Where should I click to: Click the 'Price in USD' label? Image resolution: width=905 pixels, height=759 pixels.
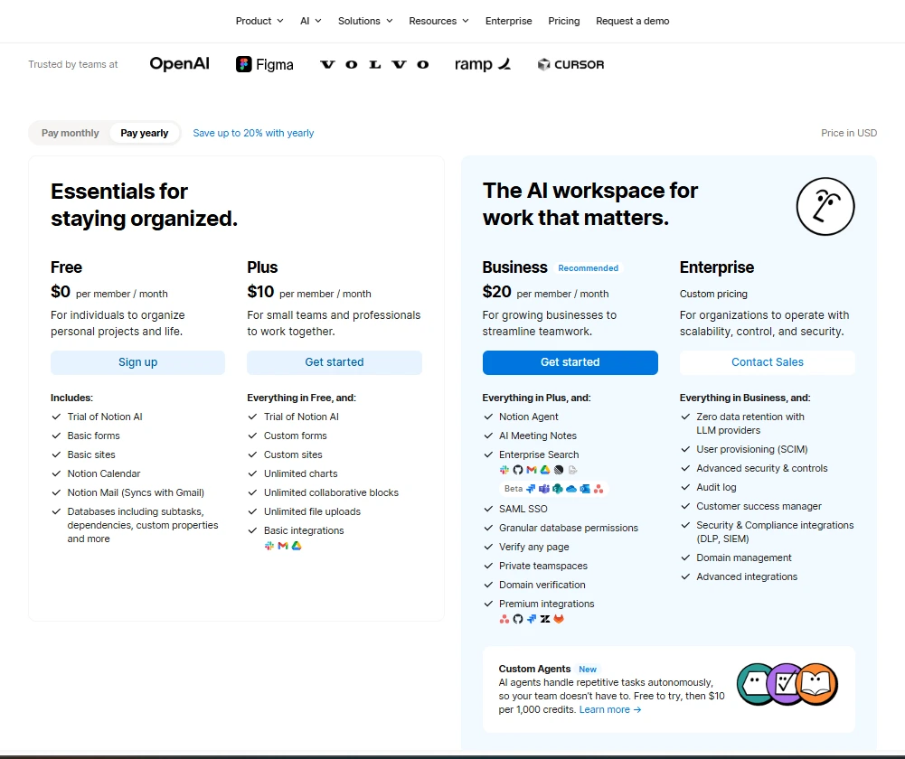click(849, 133)
